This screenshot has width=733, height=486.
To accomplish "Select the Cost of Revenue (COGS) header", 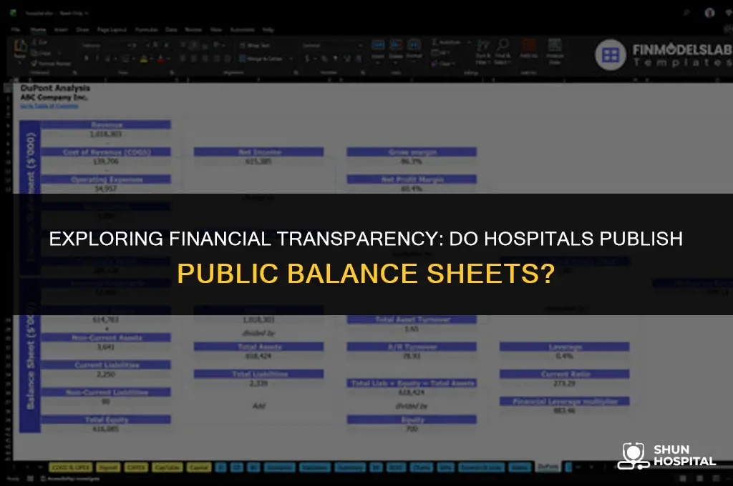I will [x=106, y=152].
